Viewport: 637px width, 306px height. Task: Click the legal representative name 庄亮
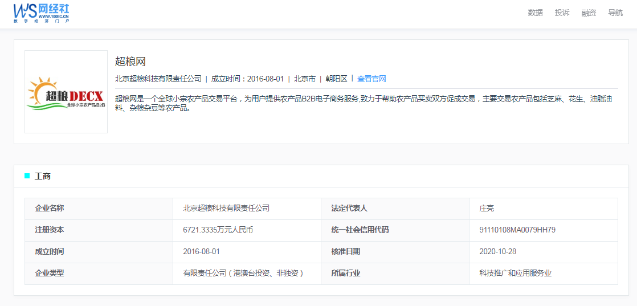(487, 209)
